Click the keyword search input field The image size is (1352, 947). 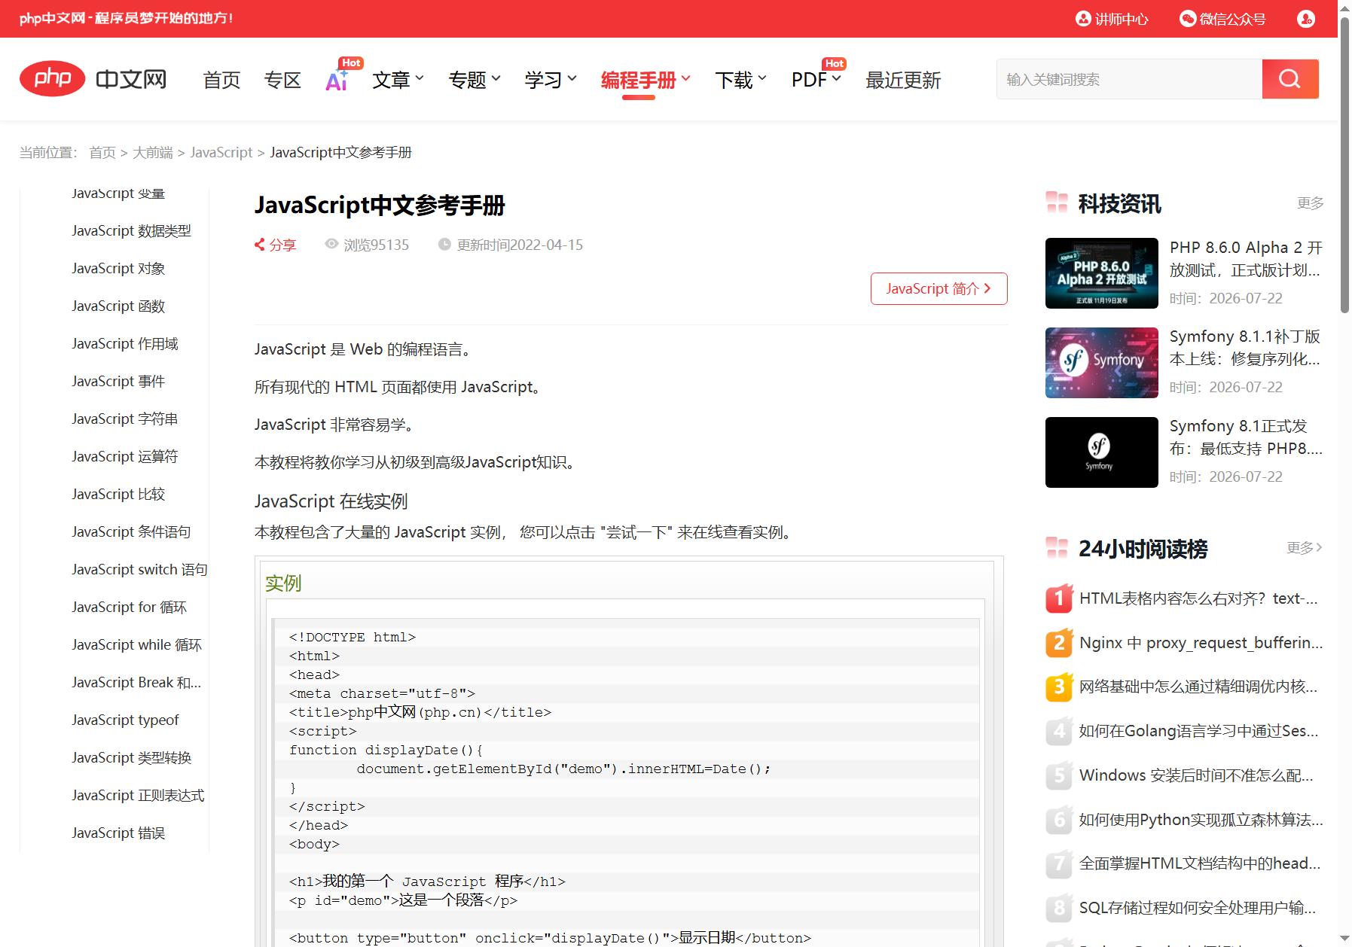(x=1129, y=79)
